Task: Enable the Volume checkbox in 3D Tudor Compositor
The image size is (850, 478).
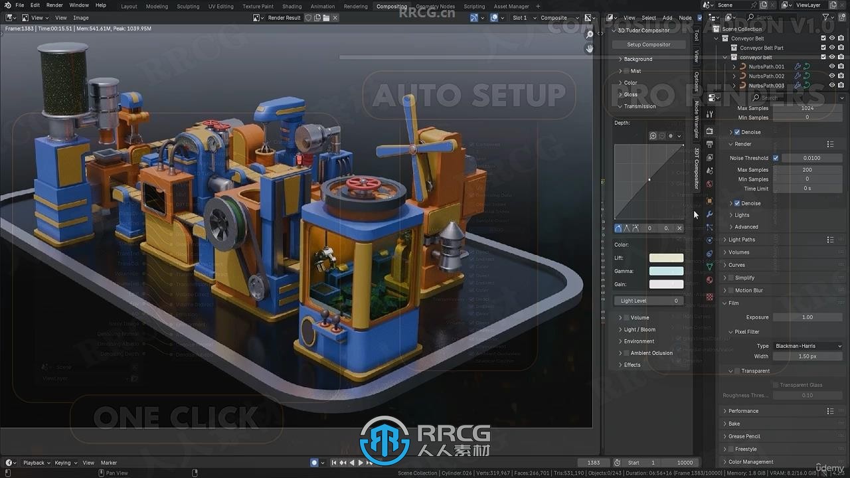Action: (x=626, y=317)
